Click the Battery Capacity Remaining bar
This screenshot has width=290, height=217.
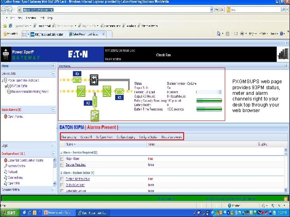coord(209,100)
